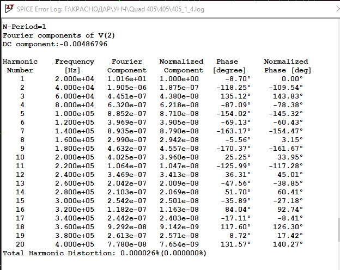Select the 'N-Period=1' line
Screen dimensions: 340x270
click(25, 27)
